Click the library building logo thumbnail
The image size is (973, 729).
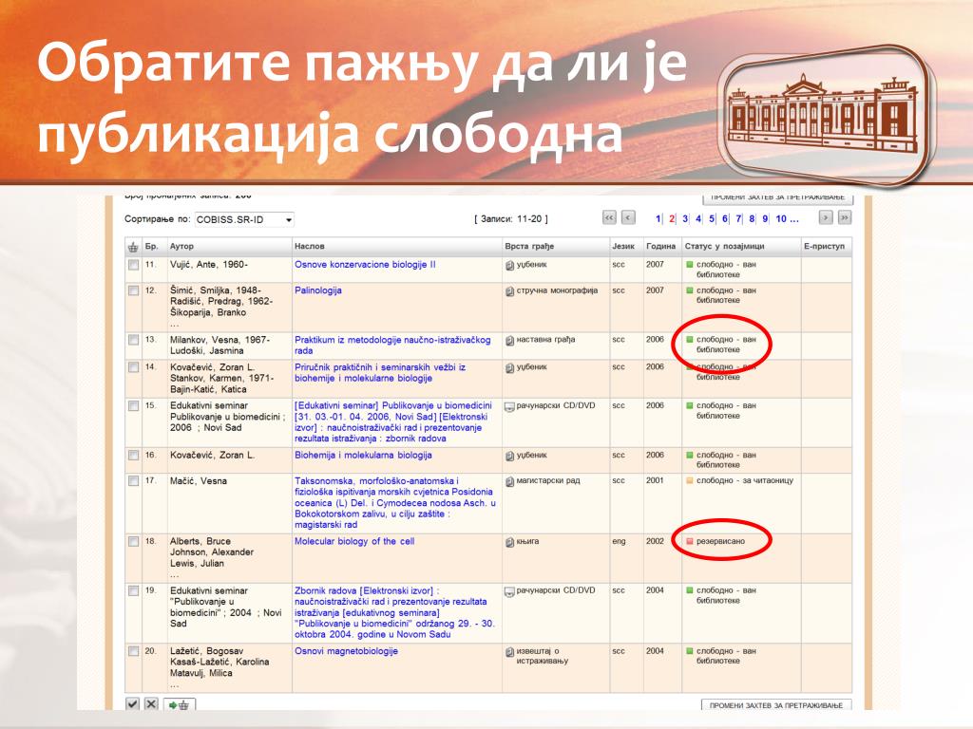pos(826,115)
